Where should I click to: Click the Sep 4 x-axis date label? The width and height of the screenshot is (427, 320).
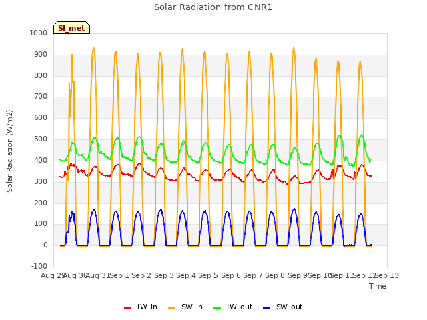tap(186, 275)
